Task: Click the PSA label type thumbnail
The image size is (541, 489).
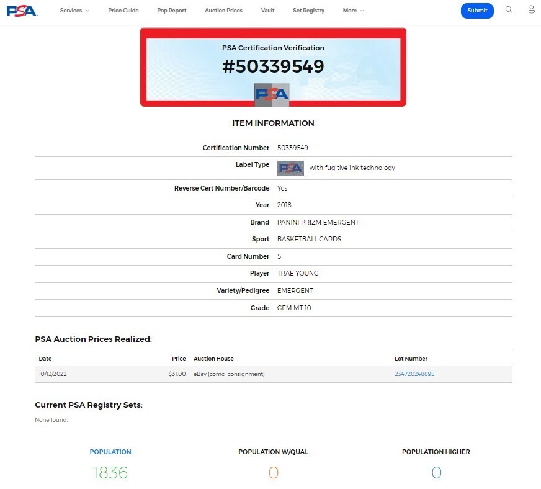Action: pyautogui.click(x=290, y=168)
